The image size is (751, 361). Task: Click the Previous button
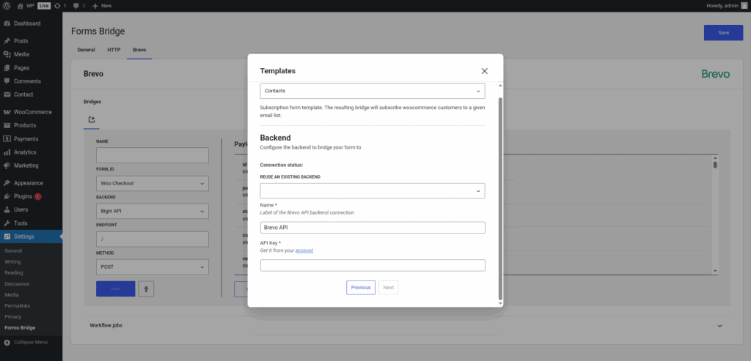[361, 287]
